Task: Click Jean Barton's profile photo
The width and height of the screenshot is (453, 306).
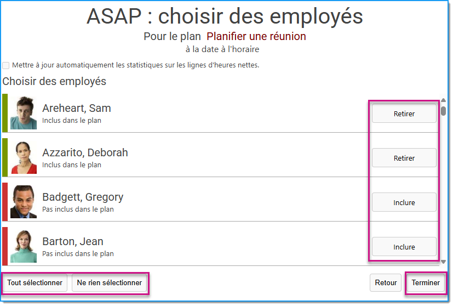Action: tap(24, 246)
